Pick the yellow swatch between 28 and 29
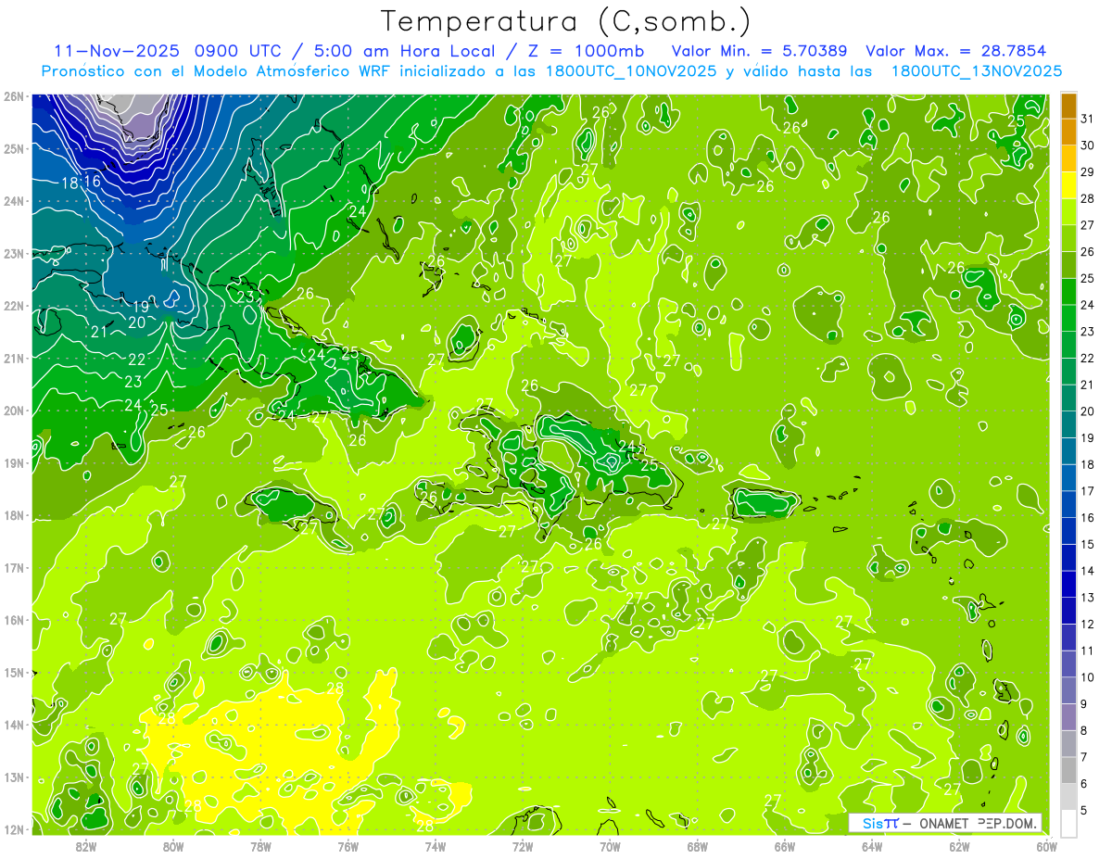 coord(1068,185)
